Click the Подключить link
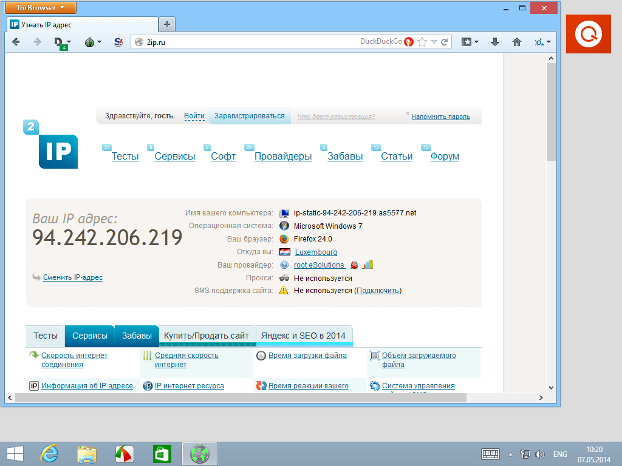622x466 pixels. click(x=378, y=291)
